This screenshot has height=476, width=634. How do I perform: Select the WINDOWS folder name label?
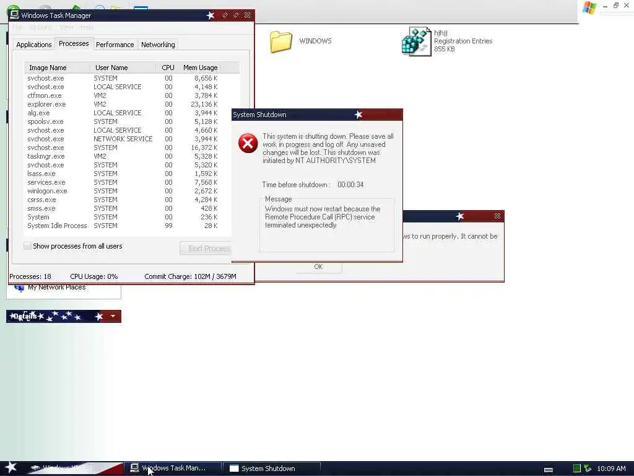(x=315, y=41)
